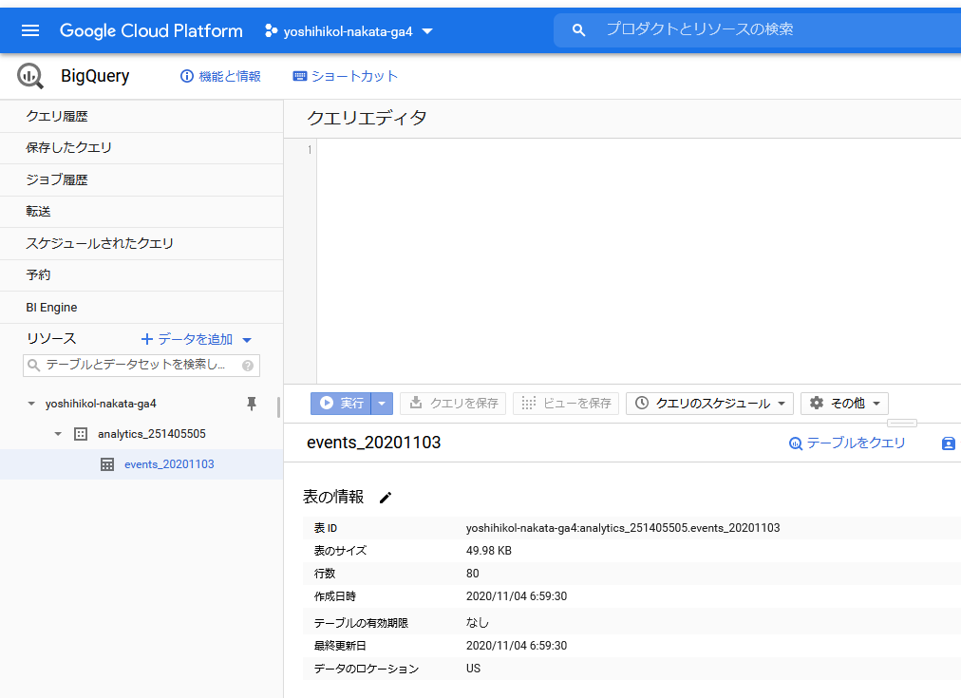Viewport: 961px width, 698px height.
Task: Click the events_20201103 table icon
Action: point(107,464)
